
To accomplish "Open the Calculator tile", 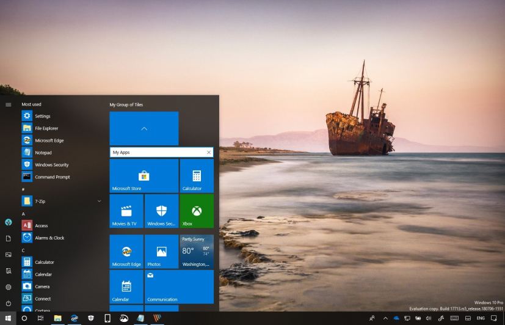I will [x=197, y=176].
